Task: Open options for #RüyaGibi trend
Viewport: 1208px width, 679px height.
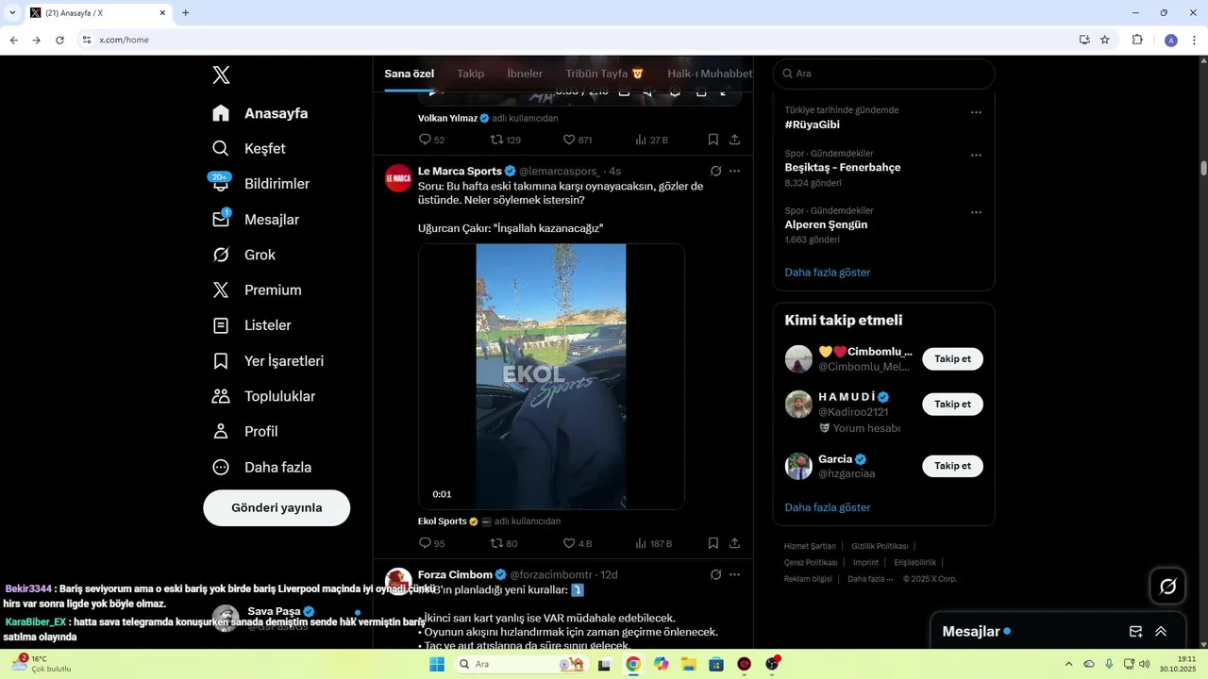Action: 976,112
